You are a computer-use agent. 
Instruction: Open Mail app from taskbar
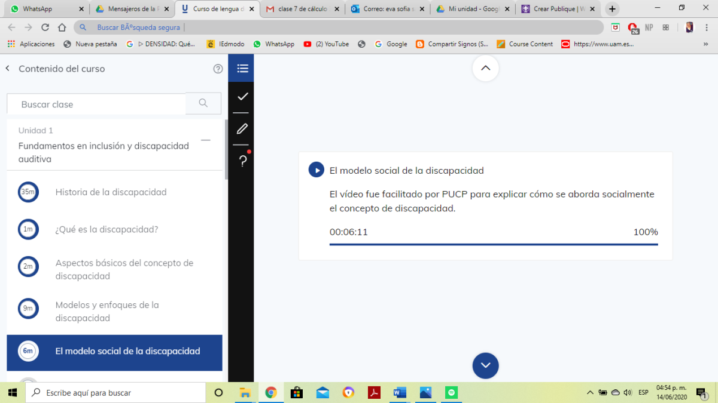tap(323, 392)
